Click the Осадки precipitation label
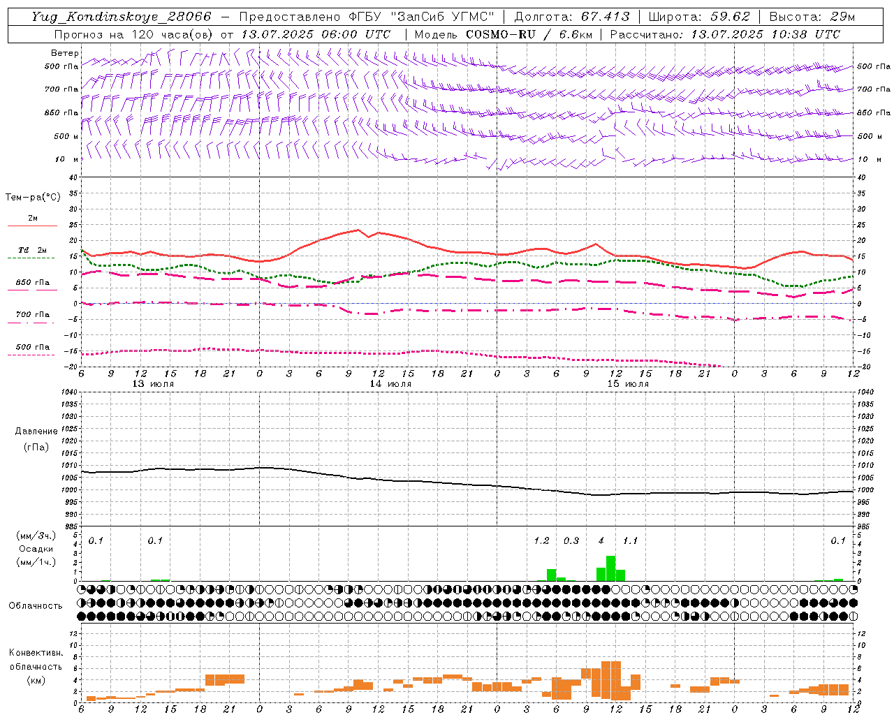 (x=36, y=549)
